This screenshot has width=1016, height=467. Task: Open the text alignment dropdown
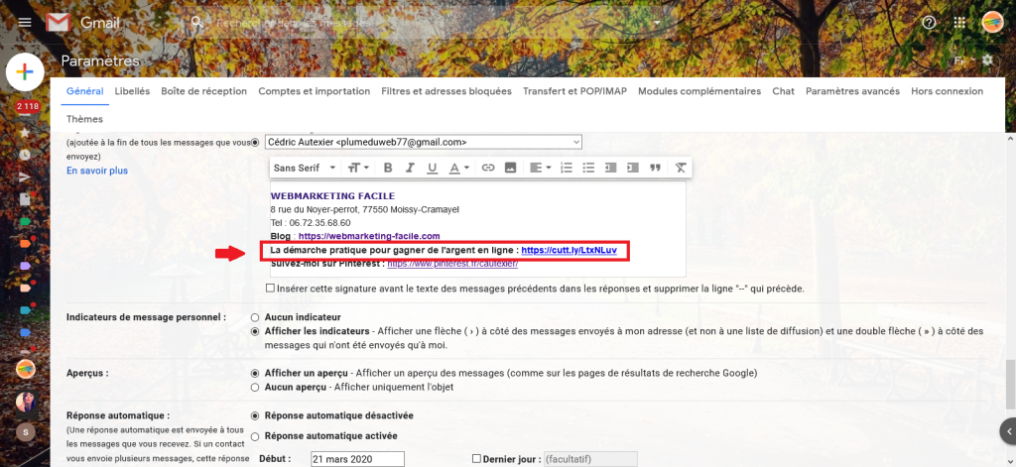541,168
